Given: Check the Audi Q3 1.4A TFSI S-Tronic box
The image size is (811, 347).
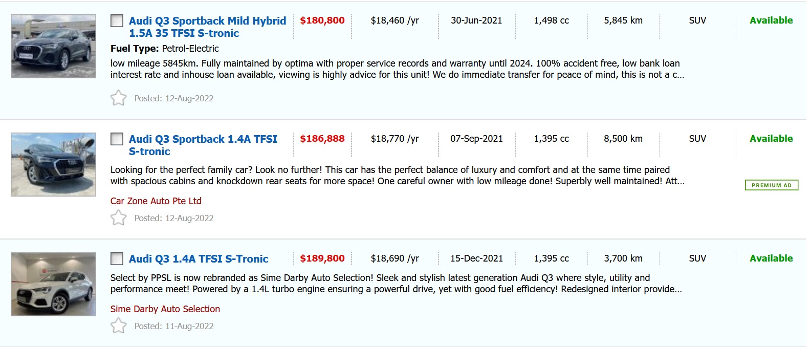Looking at the screenshot, I should 117,259.
